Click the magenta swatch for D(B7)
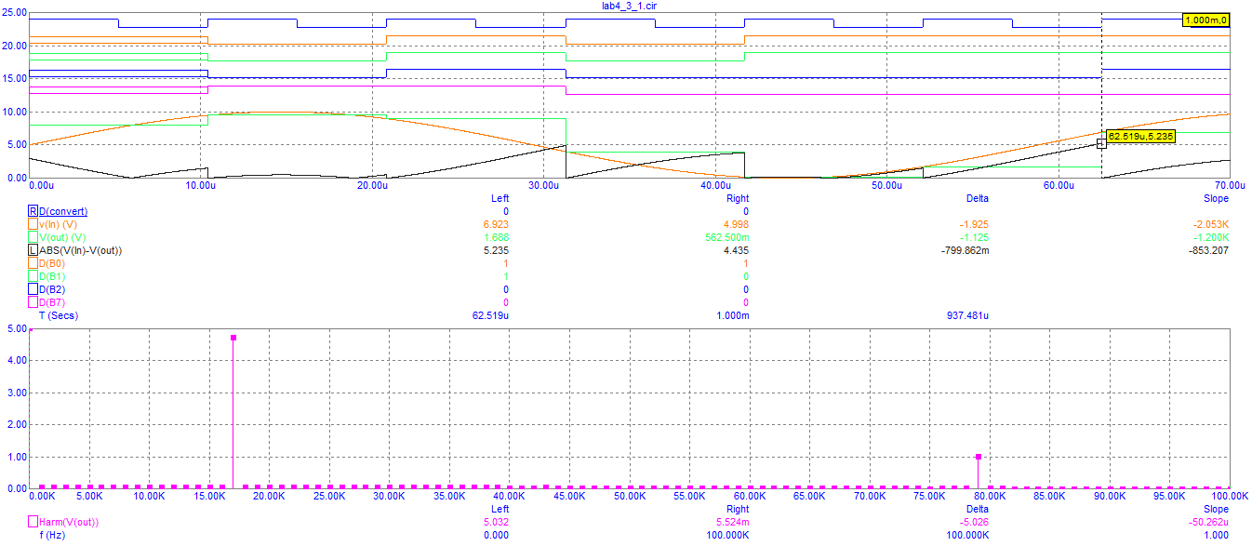Viewport: 1252px width, 546px height. [33, 302]
